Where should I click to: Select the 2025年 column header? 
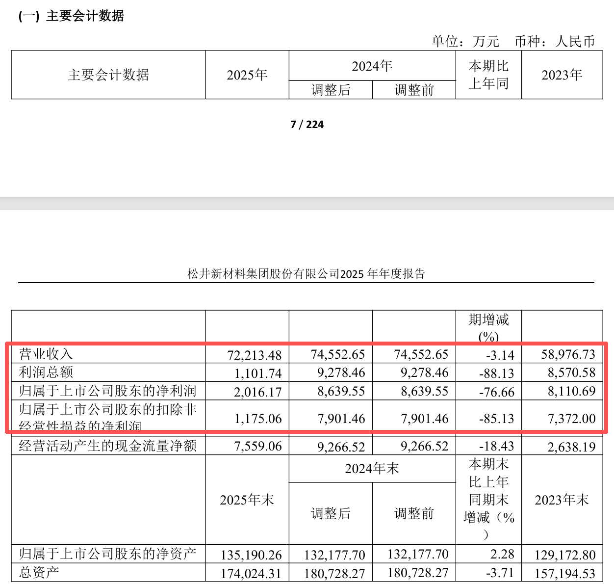tap(247, 75)
